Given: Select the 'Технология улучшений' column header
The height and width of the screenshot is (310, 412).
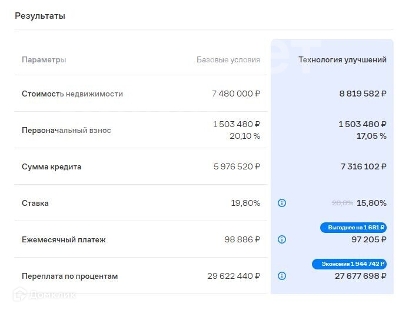Looking at the screenshot, I should (343, 59).
